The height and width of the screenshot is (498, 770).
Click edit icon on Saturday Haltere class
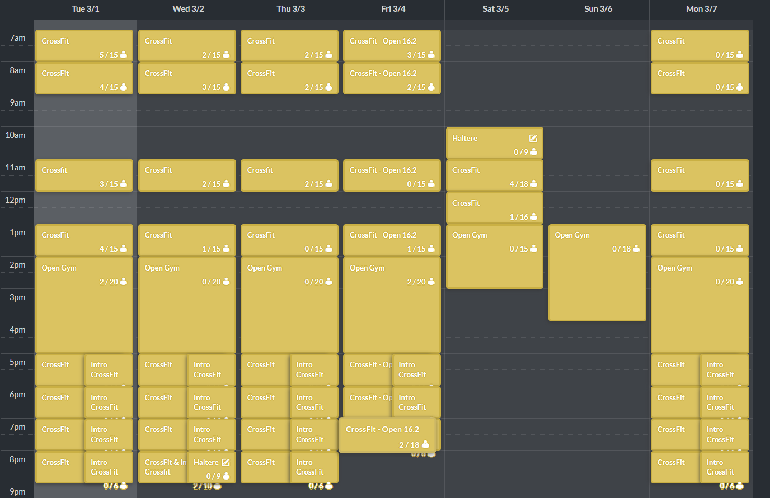click(x=533, y=138)
